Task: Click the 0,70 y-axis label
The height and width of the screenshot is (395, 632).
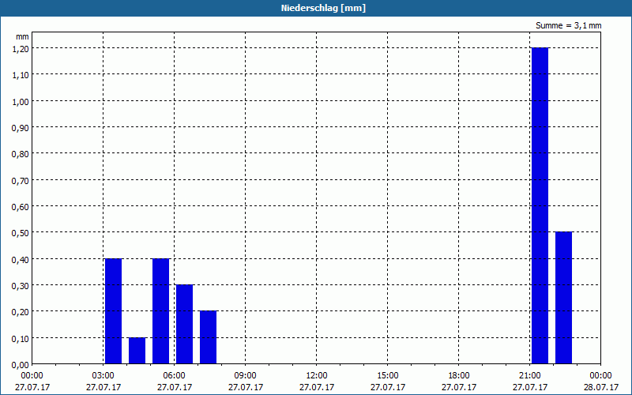Action: point(21,180)
